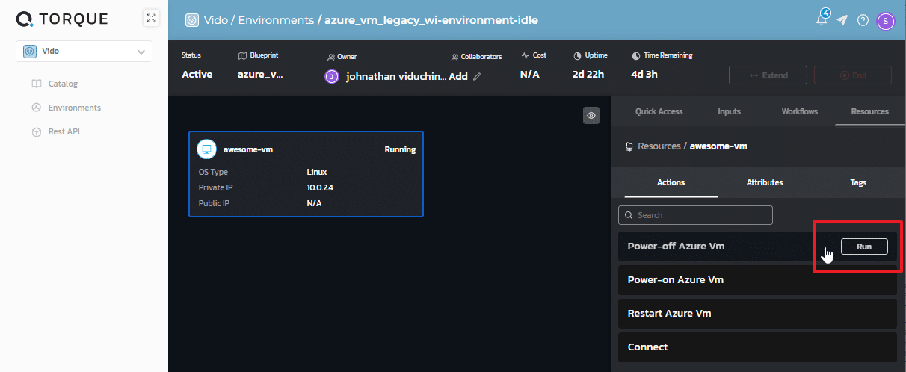
Task: Click the actions Search field
Action: click(x=695, y=215)
